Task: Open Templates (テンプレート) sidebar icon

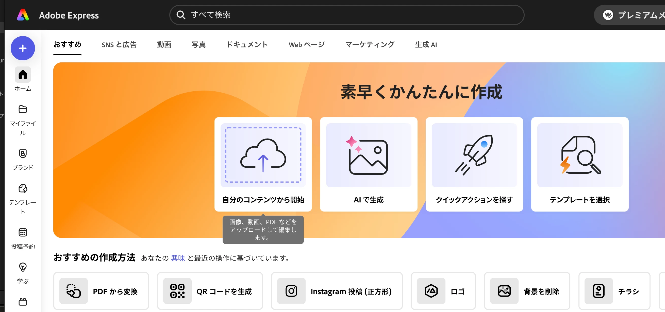Action: tap(23, 188)
